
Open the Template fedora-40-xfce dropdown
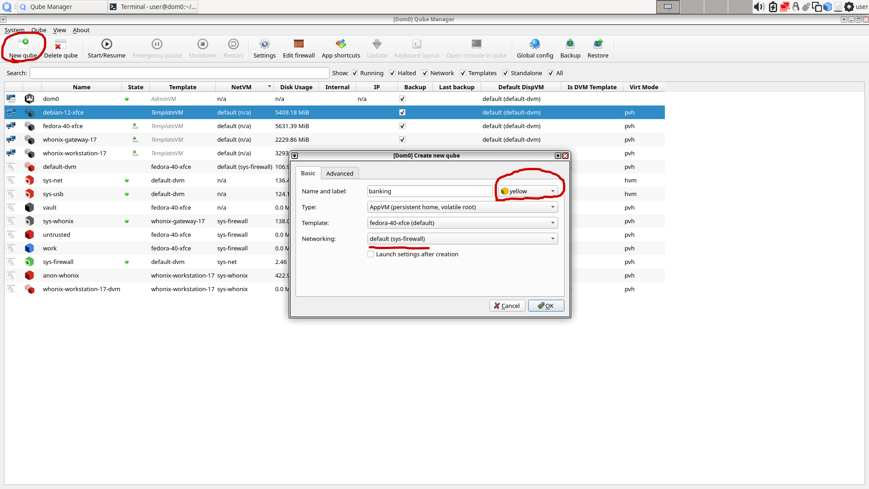click(463, 223)
